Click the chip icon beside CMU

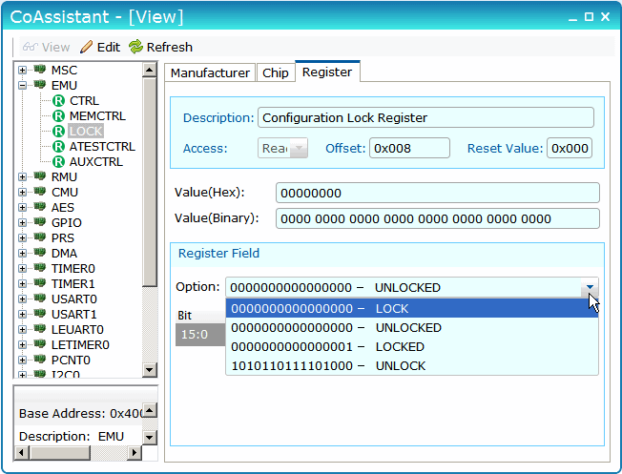coord(40,192)
